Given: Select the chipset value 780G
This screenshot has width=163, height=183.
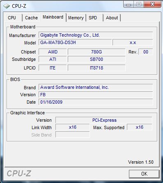Looking at the screenshot, I should click(x=96, y=52).
